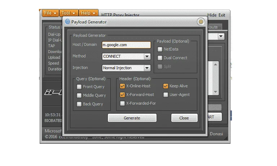
Task: Open the File menu
Action: (50, 13)
